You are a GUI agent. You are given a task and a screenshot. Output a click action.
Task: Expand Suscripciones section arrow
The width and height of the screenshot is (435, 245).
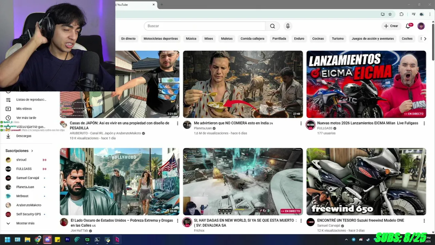point(32,151)
